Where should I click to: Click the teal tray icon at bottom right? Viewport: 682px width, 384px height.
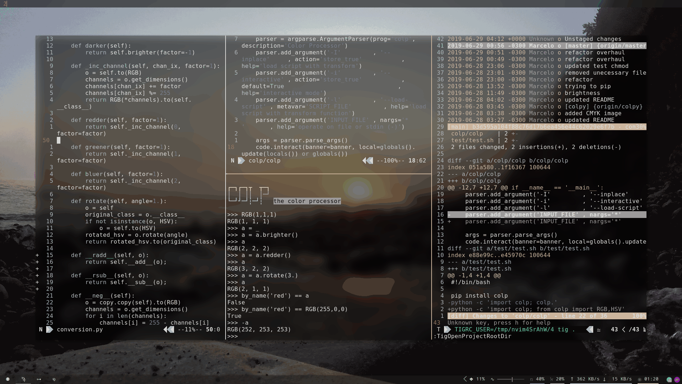669,379
